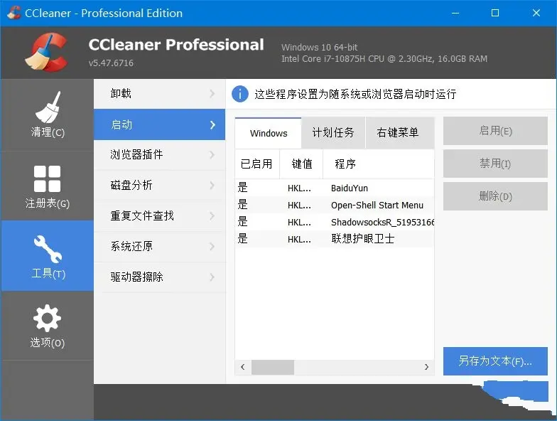
Task: Click the chevron next to 启动
Action: click(x=212, y=125)
